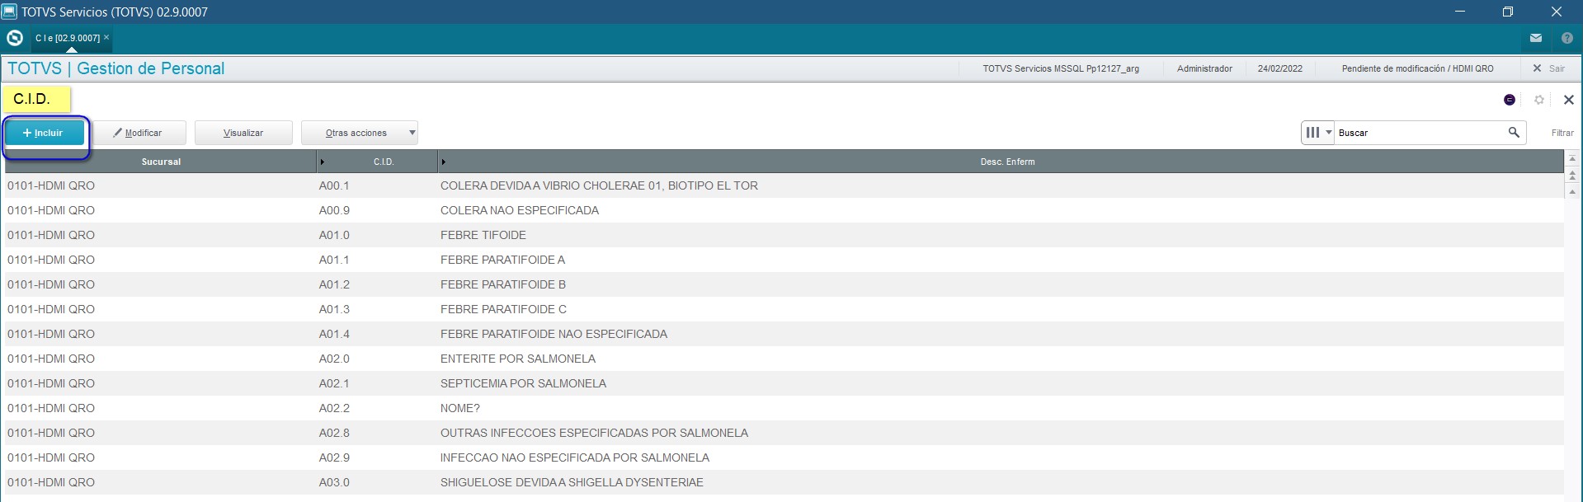This screenshot has width=1583, height=502.
Task: Select the SHIGUELOSE DEVIDA A SHIGELLA DYSENTERIAE row
Action: coord(784,482)
